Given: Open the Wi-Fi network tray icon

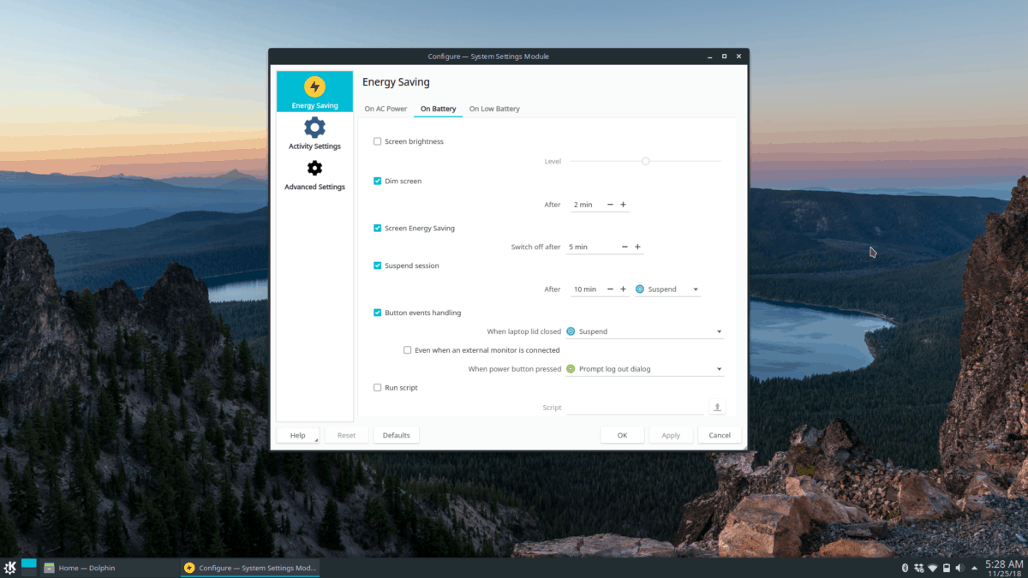Looking at the screenshot, I should (932, 568).
